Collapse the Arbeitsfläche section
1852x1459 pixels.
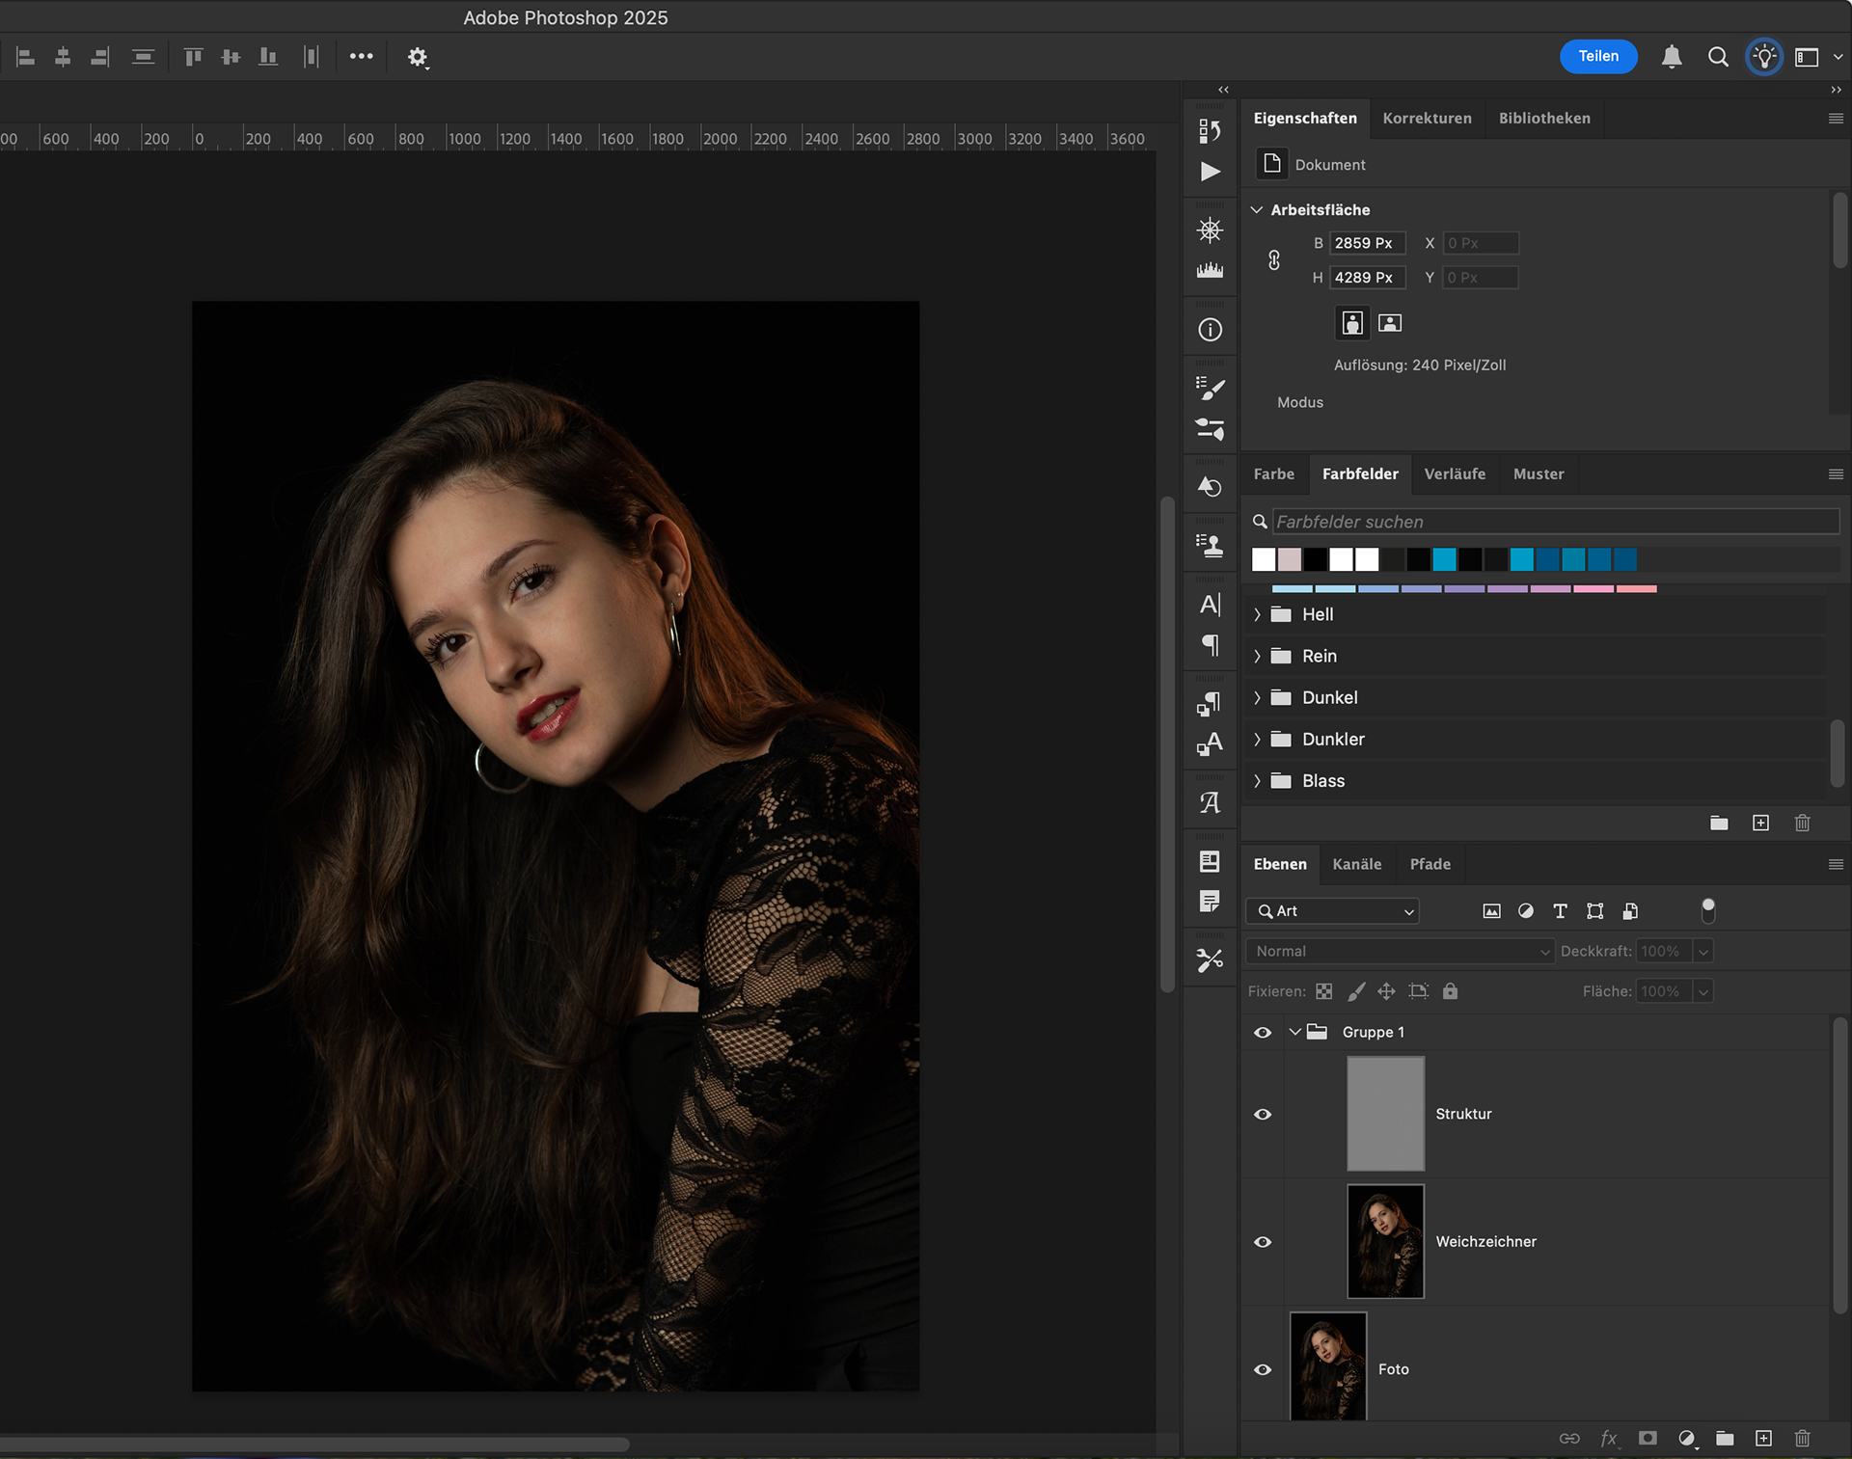(x=1257, y=209)
